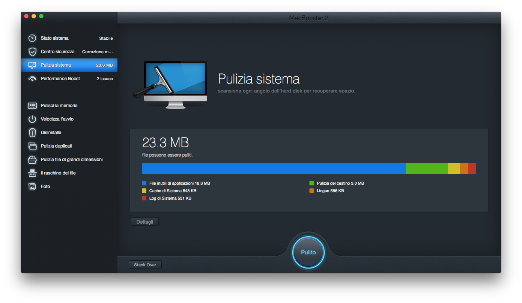The width and height of the screenshot is (522, 303).
Task: Click the yellow Cache di Sistema swatch
Action: point(144,191)
